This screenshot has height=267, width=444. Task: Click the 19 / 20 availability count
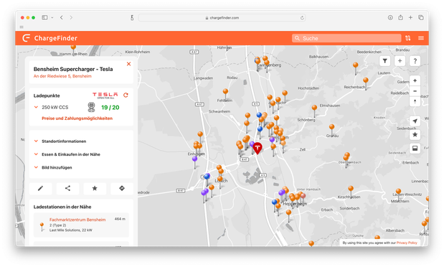tap(110, 108)
